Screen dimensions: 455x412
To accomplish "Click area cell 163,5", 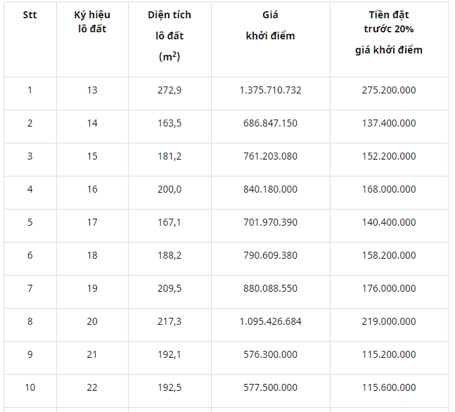I will click(x=169, y=123).
